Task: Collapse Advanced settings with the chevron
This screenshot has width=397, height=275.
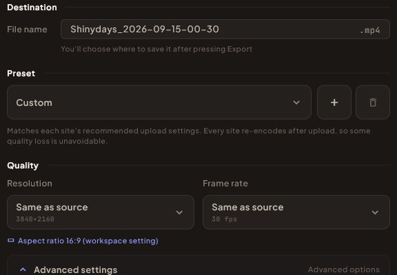Action: click(23, 269)
